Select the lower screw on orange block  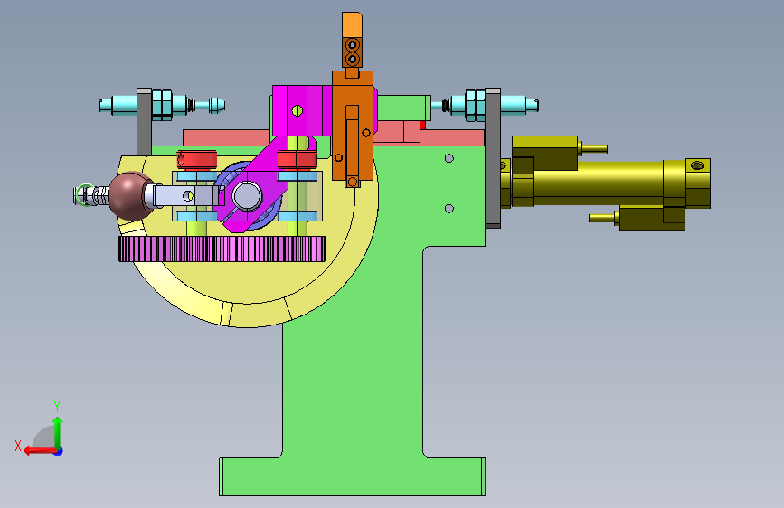tap(353, 60)
